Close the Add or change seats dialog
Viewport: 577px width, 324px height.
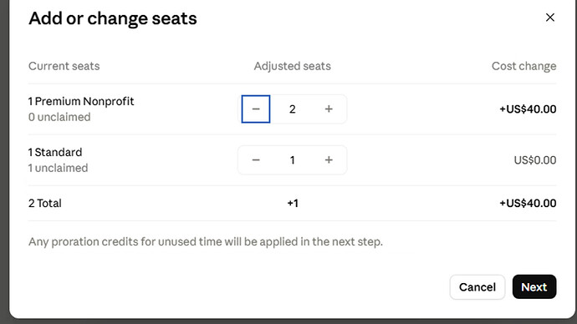coord(549,18)
